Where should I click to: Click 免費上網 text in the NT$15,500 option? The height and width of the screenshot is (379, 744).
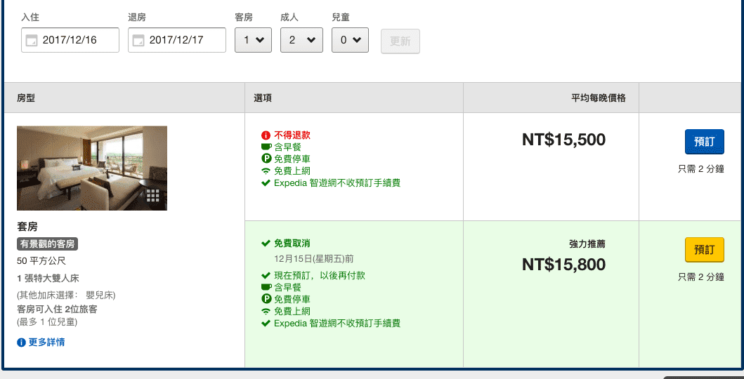tap(292, 171)
